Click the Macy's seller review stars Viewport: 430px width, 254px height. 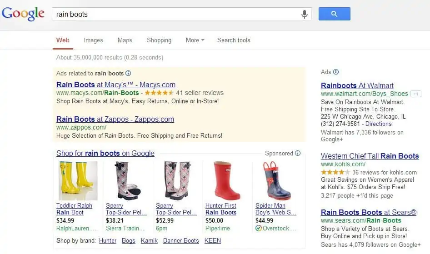pyautogui.click(x=159, y=93)
